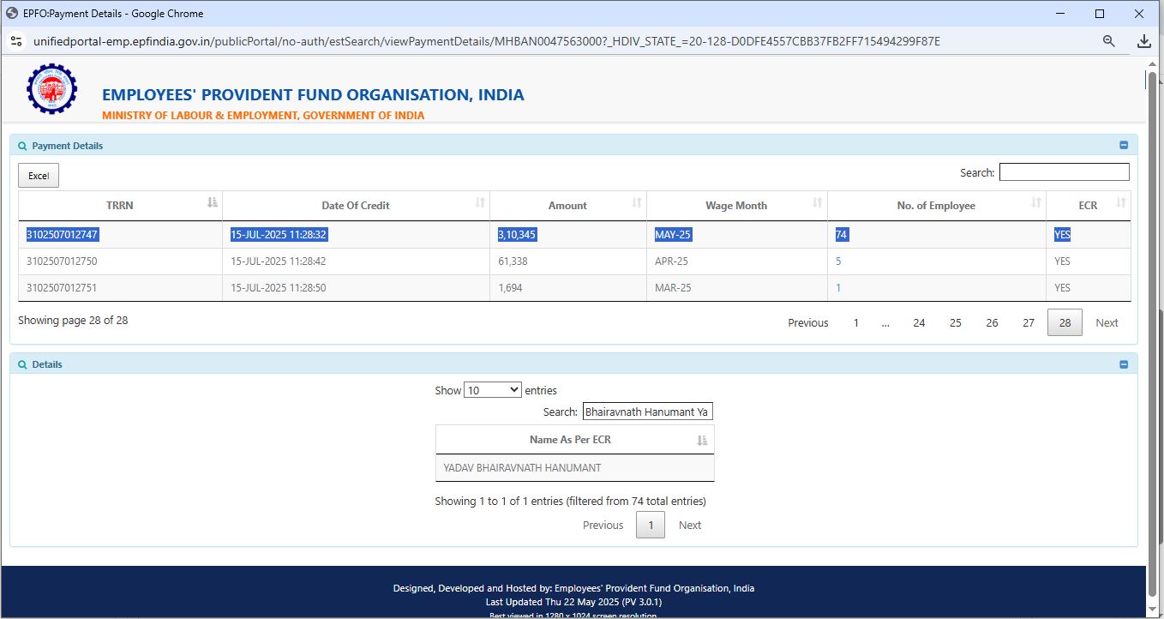The width and height of the screenshot is (1164, 619).
Task: Sort table by TRRN column
Action: click(x=120, y=206)
